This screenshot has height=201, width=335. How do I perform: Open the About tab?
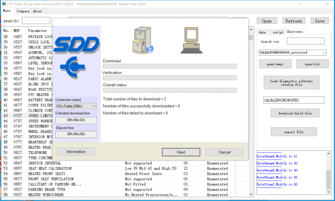tap(37, 11)
